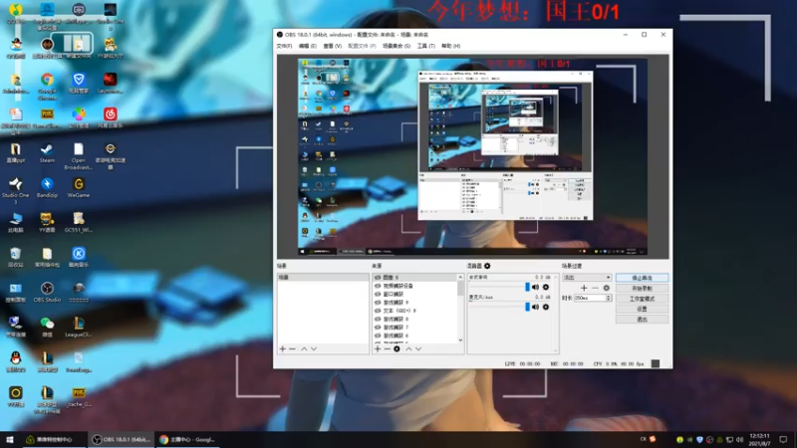The height and width of the screenshot is (448, 797).
Task: Move selected scene down with arrow
Action: [314, 349]
